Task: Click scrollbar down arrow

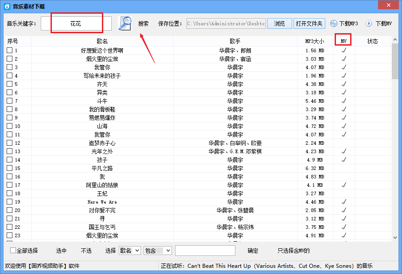Action: (x=395, y=238)
